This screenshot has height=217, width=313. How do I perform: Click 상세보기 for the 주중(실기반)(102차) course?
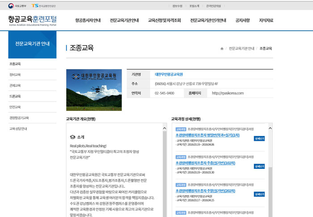[x=259, y=166]
